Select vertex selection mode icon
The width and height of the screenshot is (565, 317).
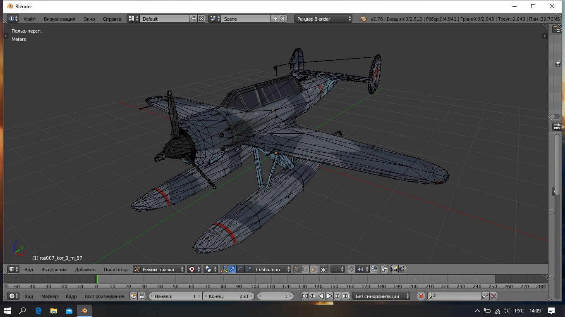(297, 269)
